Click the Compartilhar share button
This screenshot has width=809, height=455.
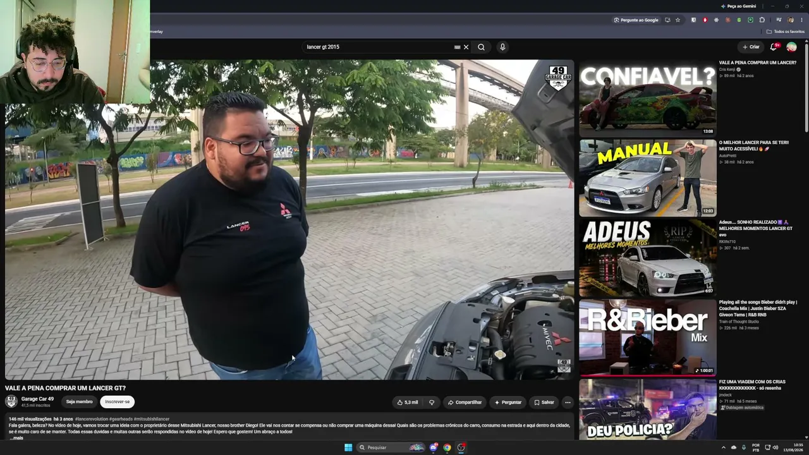coord(465,402)
